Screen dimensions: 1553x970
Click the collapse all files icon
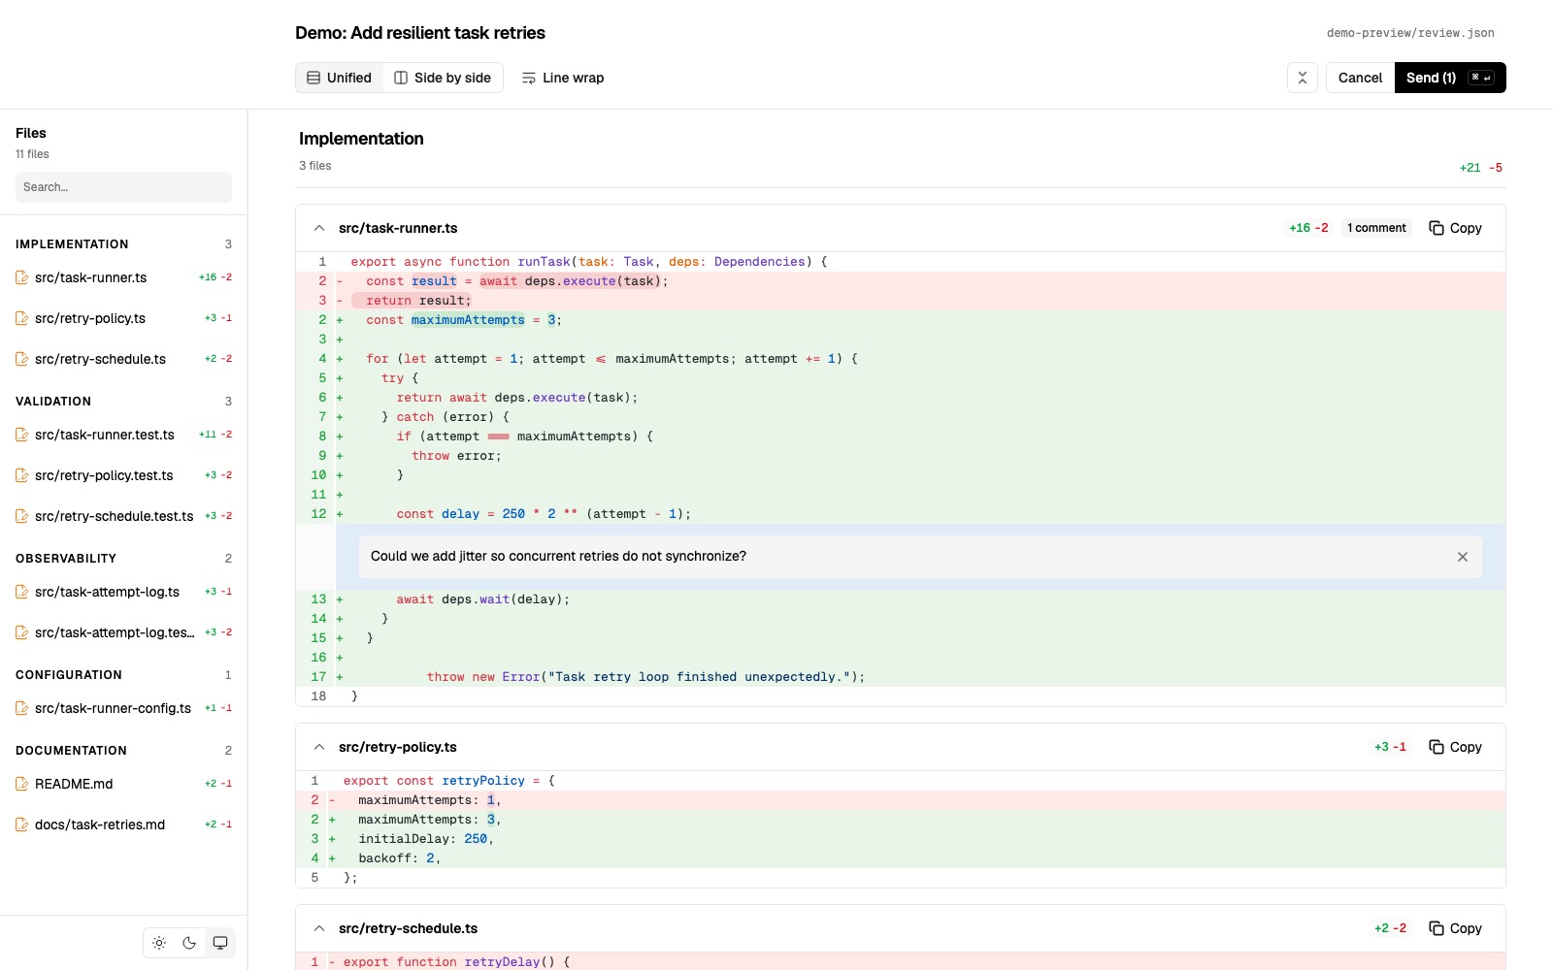coord(1303,78)
